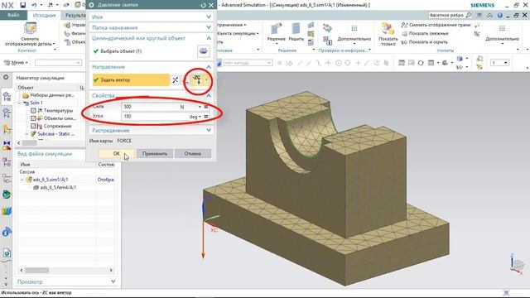The width and height of the screenshot is (530, 298).
Task: Click the Решение solution icon
Action: [277, 29]
